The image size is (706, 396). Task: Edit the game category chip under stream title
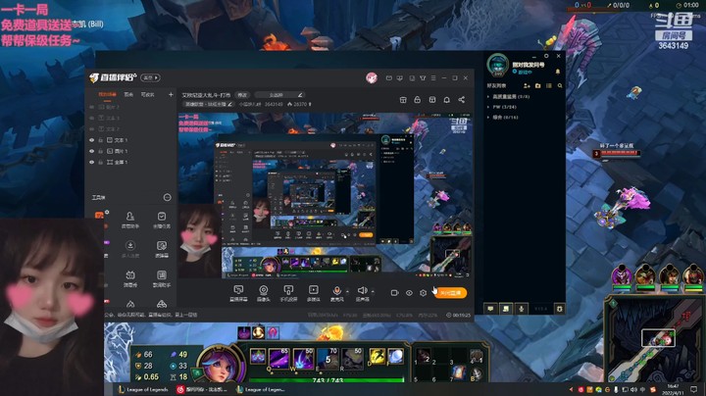click(x=209, y=104)
